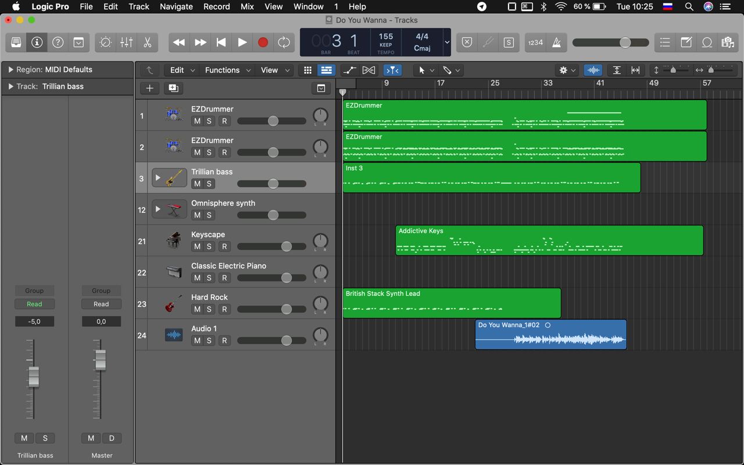The height and width of the screenshot is (465, 744).
Task: Expand the Region: MIDI Defaults inspector
Action: (x=10, y=70)
